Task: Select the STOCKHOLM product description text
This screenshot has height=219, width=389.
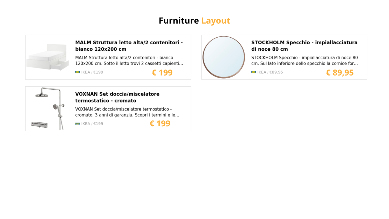Action: tap(304, 60)
